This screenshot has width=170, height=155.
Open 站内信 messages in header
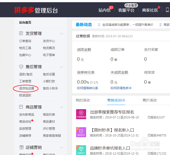[104, 10]
